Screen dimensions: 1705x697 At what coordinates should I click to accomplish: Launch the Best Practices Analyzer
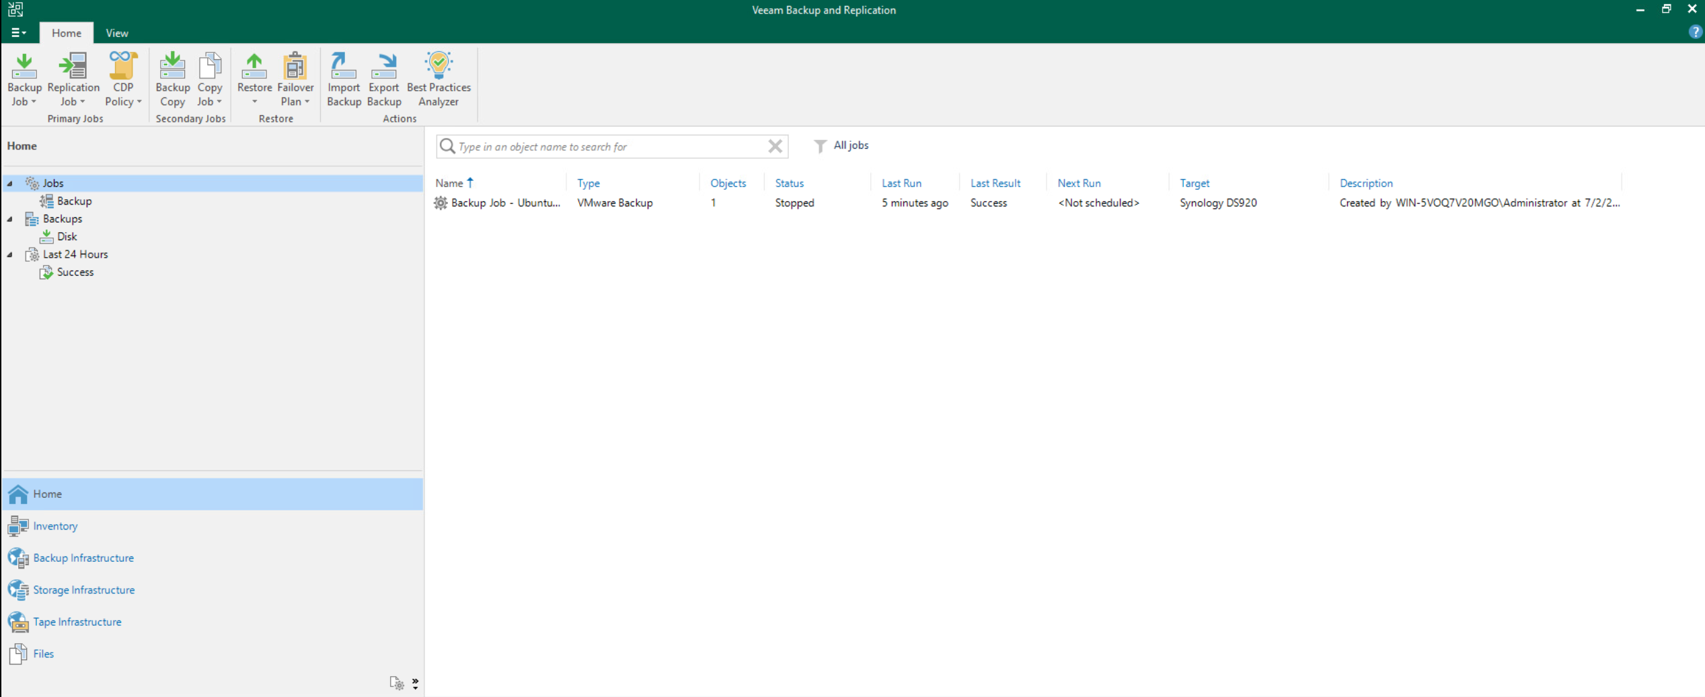(x=439, y=79)
